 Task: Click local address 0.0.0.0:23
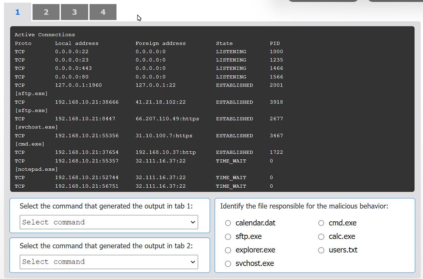[72, 60]
